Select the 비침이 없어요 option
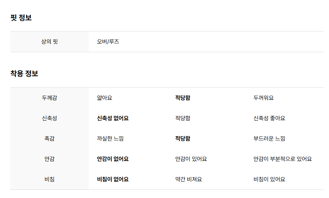This screenshot has width=329, height=198. pos(113,179)
